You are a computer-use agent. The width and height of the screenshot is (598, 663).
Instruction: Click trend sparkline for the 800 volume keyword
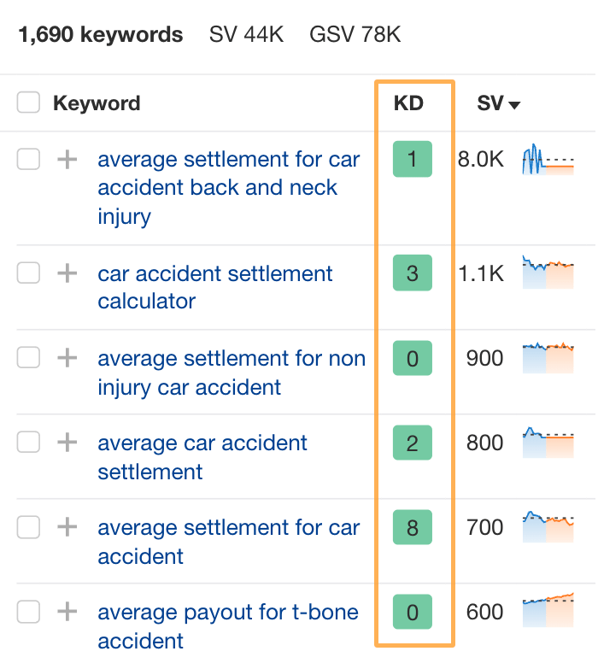coord(548,442)
